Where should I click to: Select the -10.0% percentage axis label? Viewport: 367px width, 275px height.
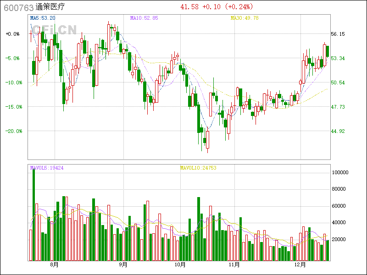tap(13, 82)
